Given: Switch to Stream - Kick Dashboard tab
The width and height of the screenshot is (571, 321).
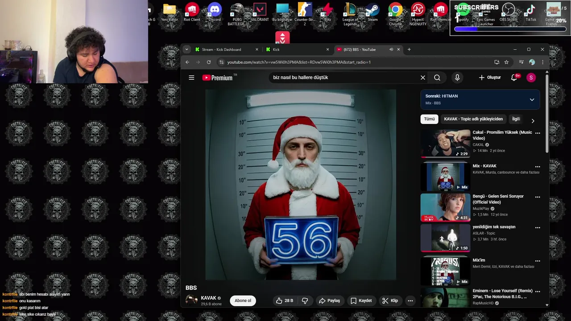Looking at the screenshot, I should [x=227, y=49].
